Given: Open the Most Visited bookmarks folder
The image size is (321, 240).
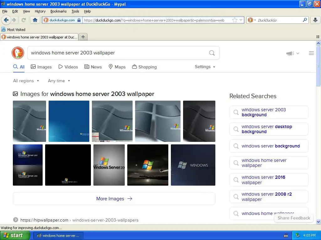Looking at the screenshot, I should [x=13, y=30].
